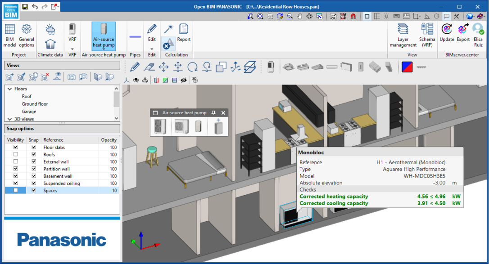
Task: Select the pencil Edit tool in drawing toolbar
Action: pos(135,67)
